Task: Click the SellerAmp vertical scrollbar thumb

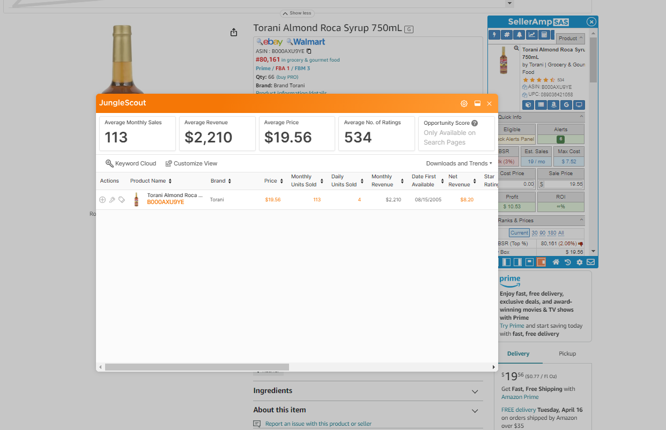Action: (593, 59)
